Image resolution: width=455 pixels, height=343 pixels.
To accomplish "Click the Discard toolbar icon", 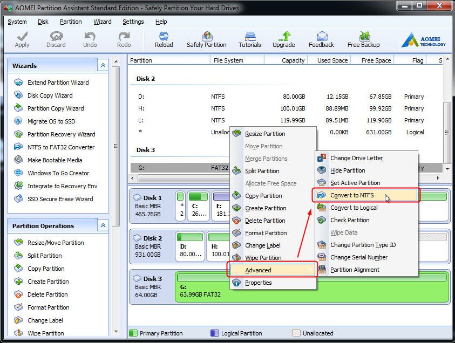I will 56,36.
